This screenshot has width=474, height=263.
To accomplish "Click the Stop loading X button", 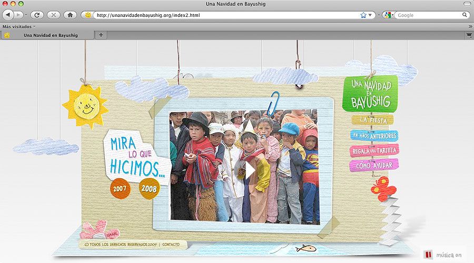I will [54, 15].
